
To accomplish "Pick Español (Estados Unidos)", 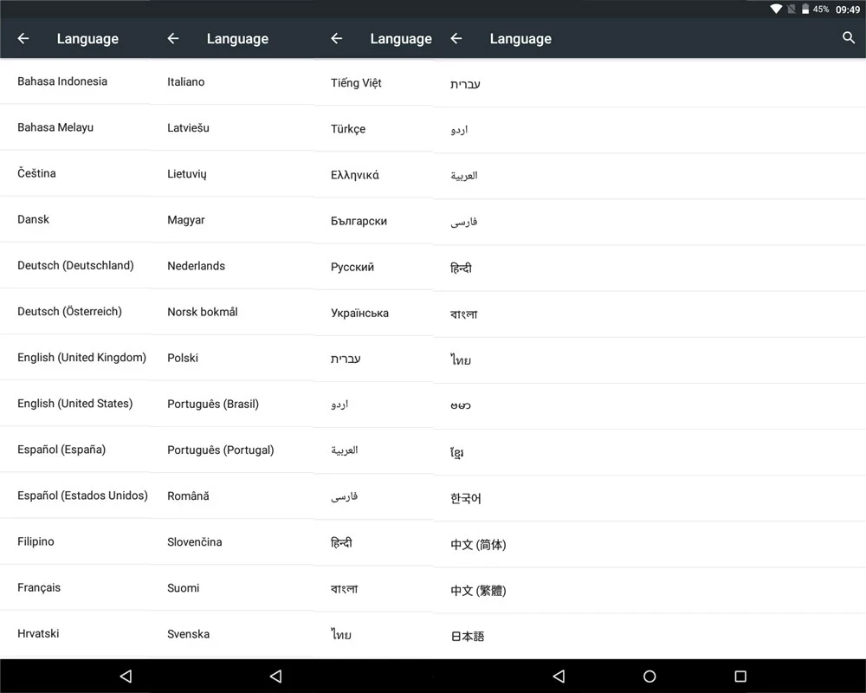I will [x=75, y=495].
